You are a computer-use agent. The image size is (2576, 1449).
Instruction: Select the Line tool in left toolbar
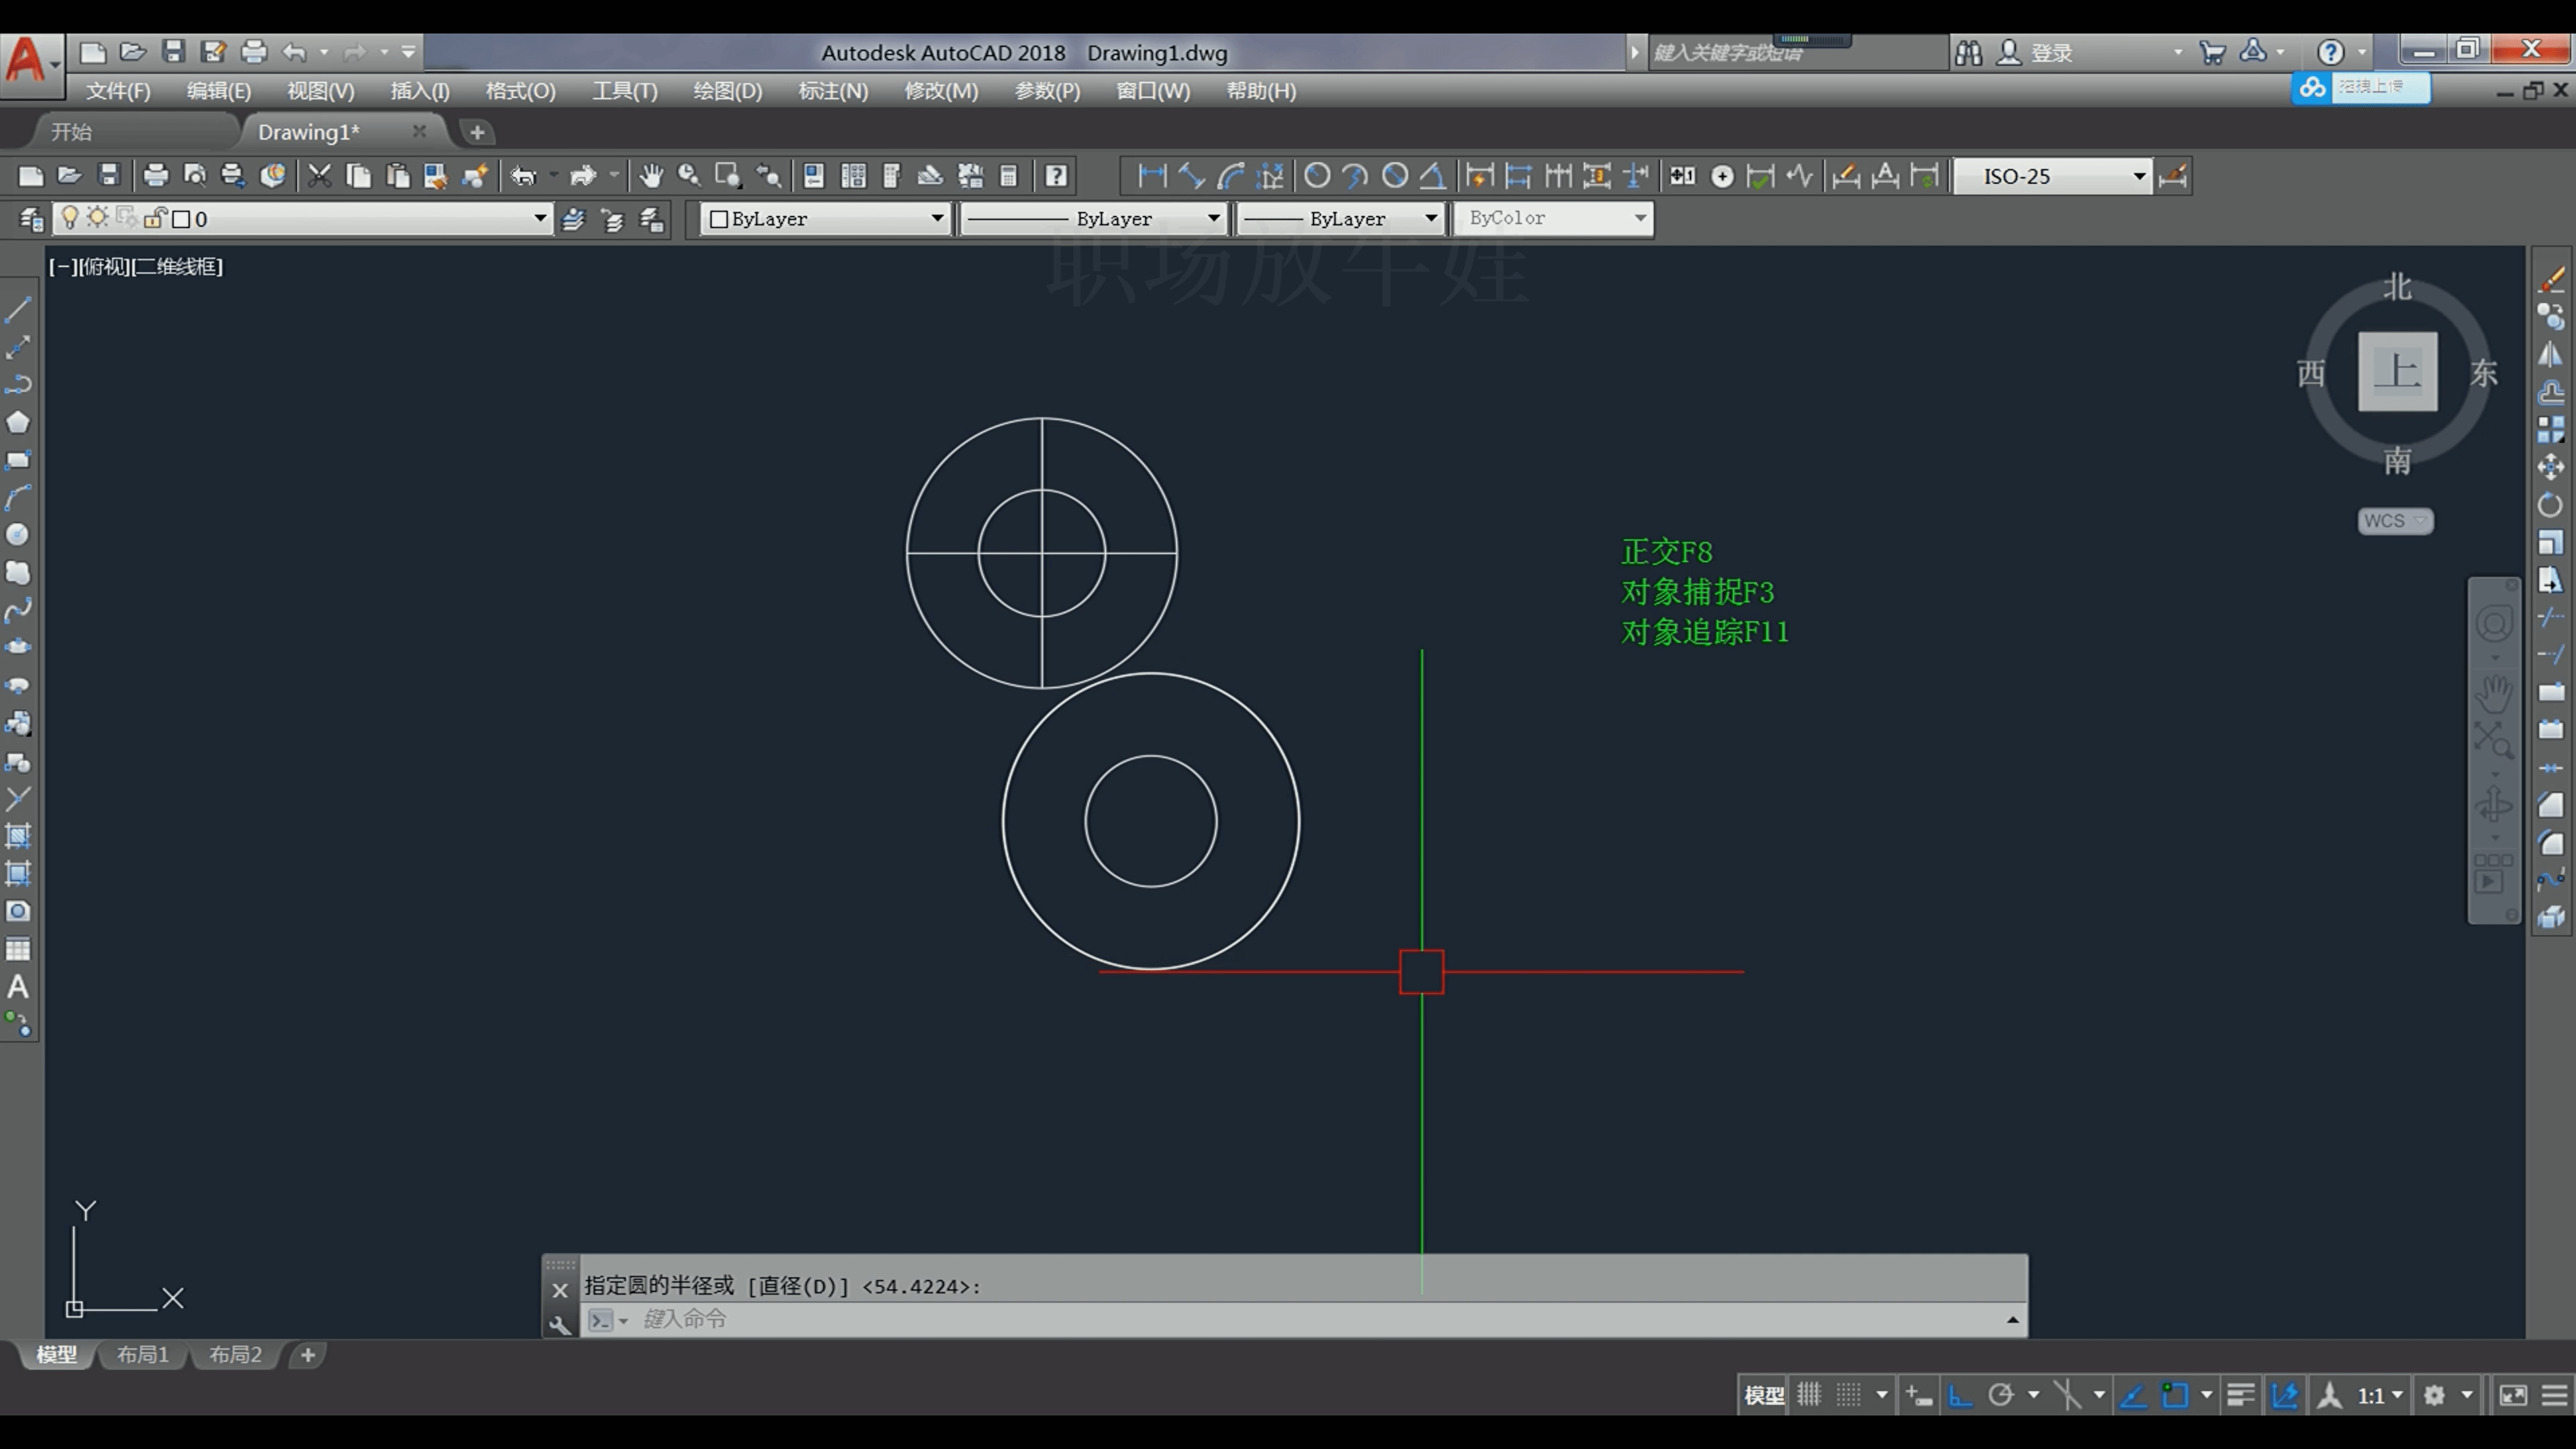click(18, 309)
